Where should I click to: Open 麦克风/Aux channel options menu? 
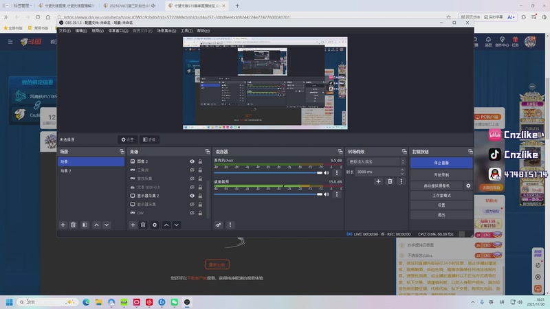337,173
